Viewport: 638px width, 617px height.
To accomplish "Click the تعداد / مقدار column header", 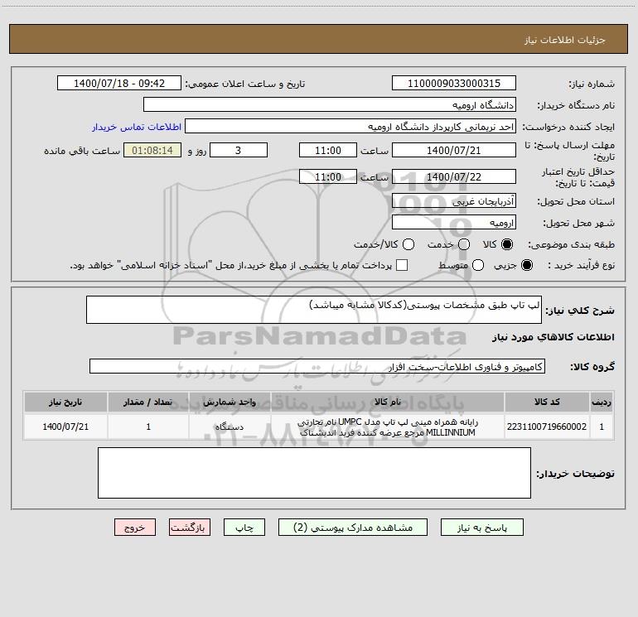I will pyautogui.click(x=148, y=402).
